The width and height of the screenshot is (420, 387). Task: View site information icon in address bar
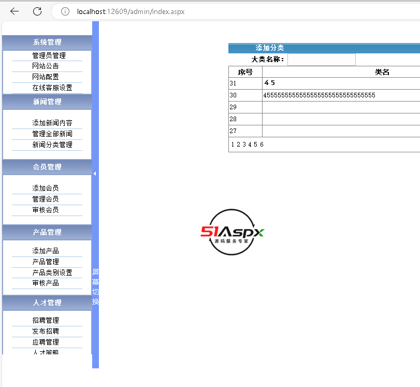click(65, 11)
